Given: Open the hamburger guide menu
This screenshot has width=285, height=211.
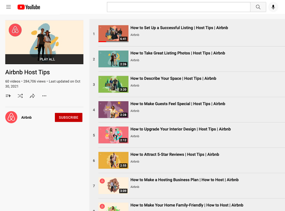Looking at the screenshot, I should (8, 7).
